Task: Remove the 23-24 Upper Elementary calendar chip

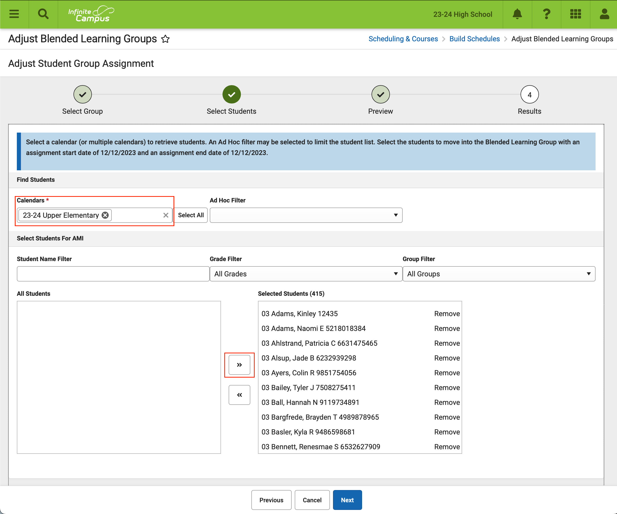Action: click(105, 215)
